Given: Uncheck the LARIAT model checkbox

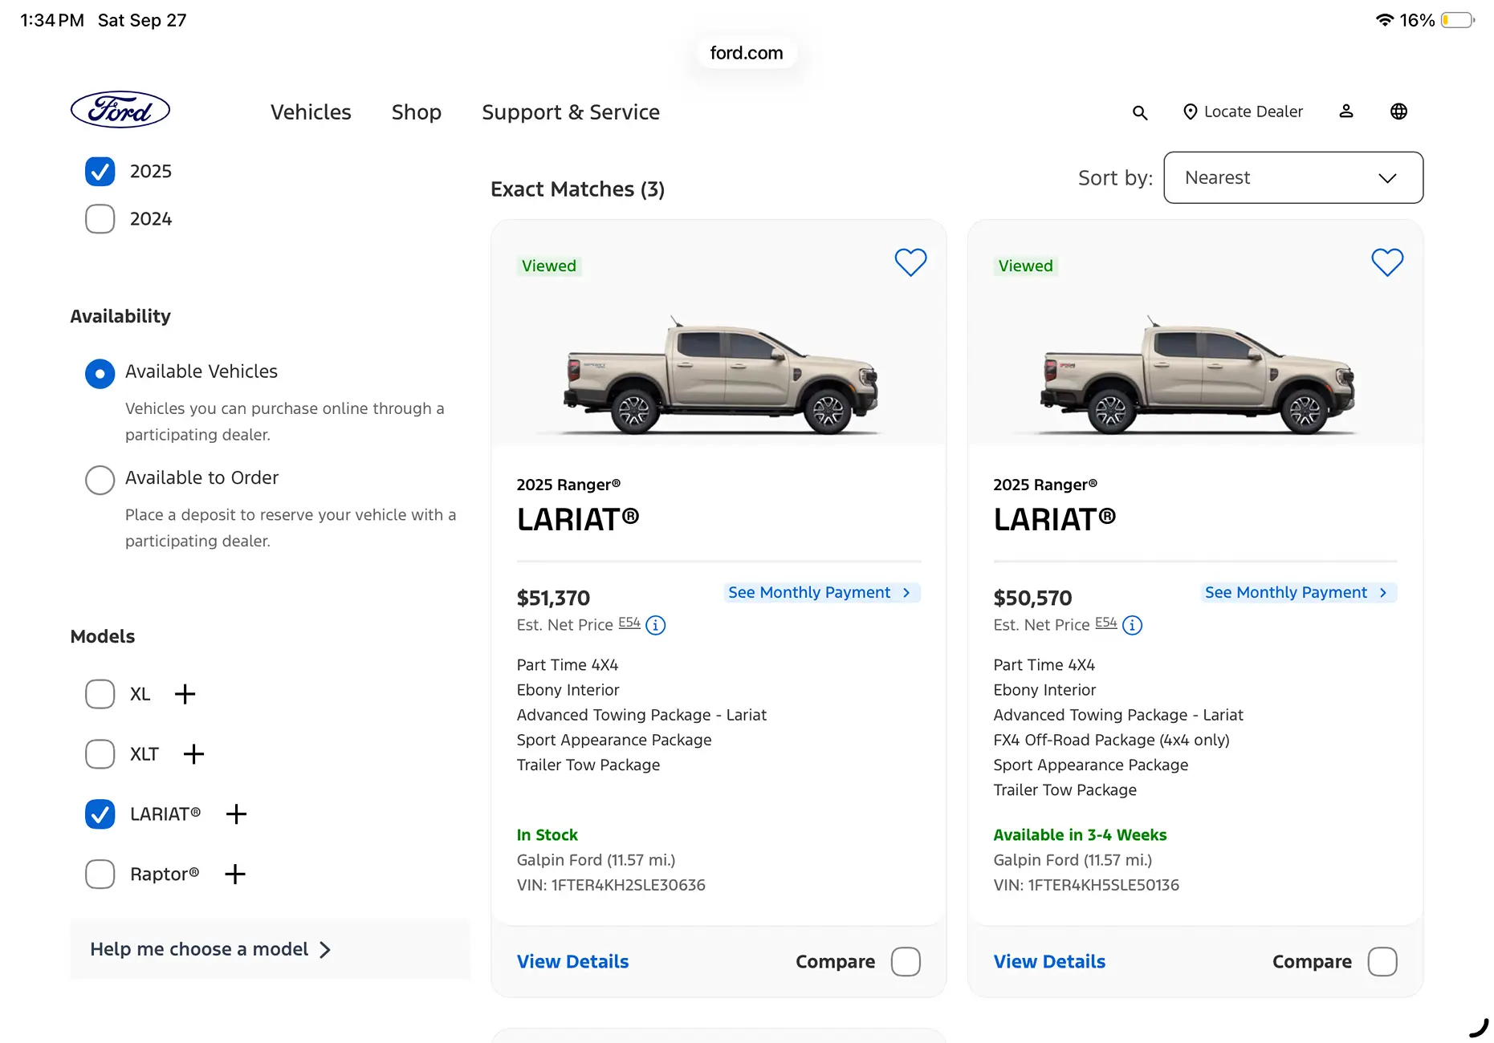Looking at the screenshot, I should click(100, 814).
